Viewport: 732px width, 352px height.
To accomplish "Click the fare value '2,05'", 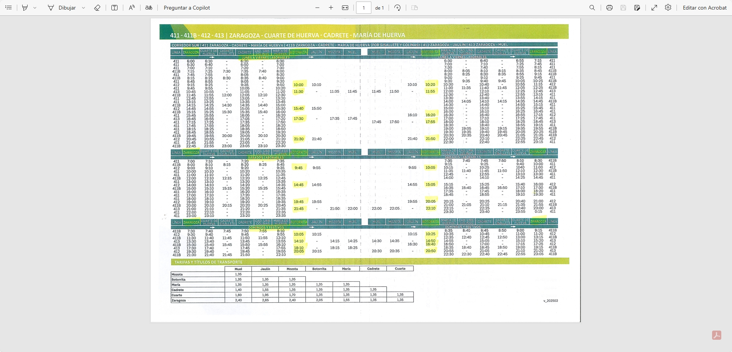I will pos(319,300).
